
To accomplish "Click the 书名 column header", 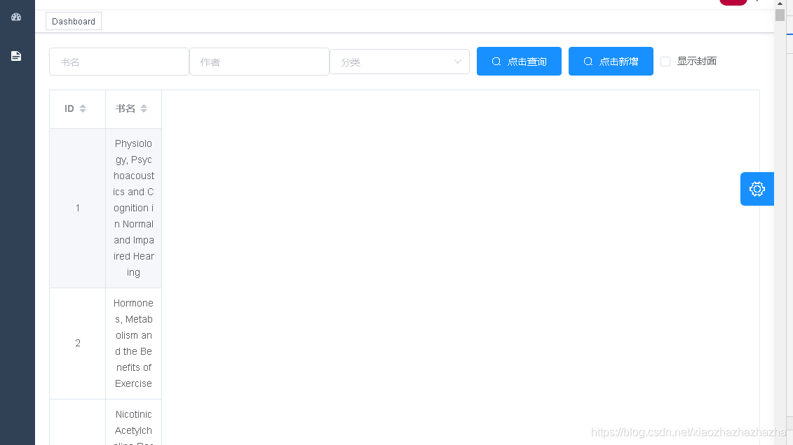I will pyautogui.click(x=133, y=109).
